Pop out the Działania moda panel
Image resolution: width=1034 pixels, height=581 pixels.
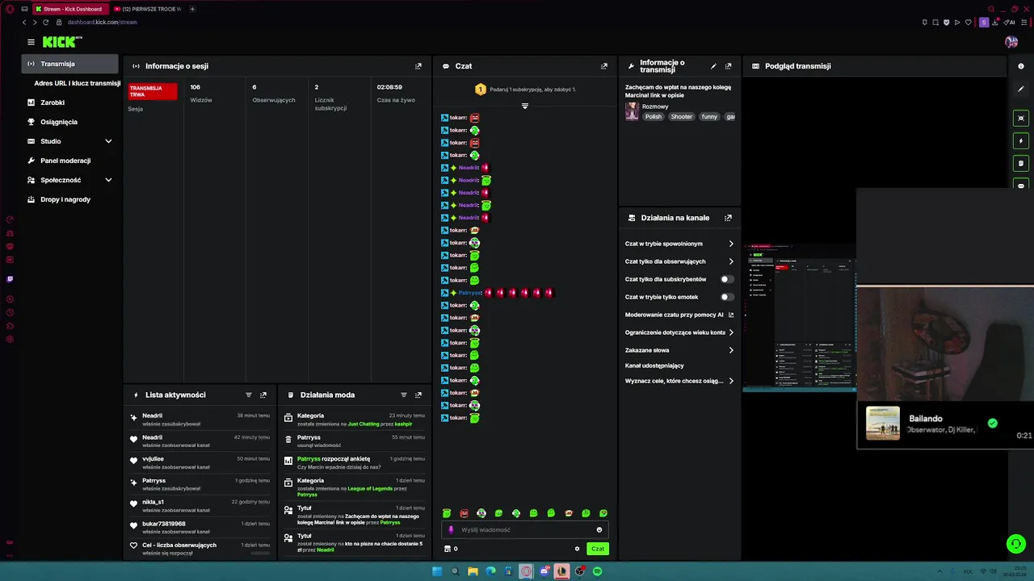[418, 395]
